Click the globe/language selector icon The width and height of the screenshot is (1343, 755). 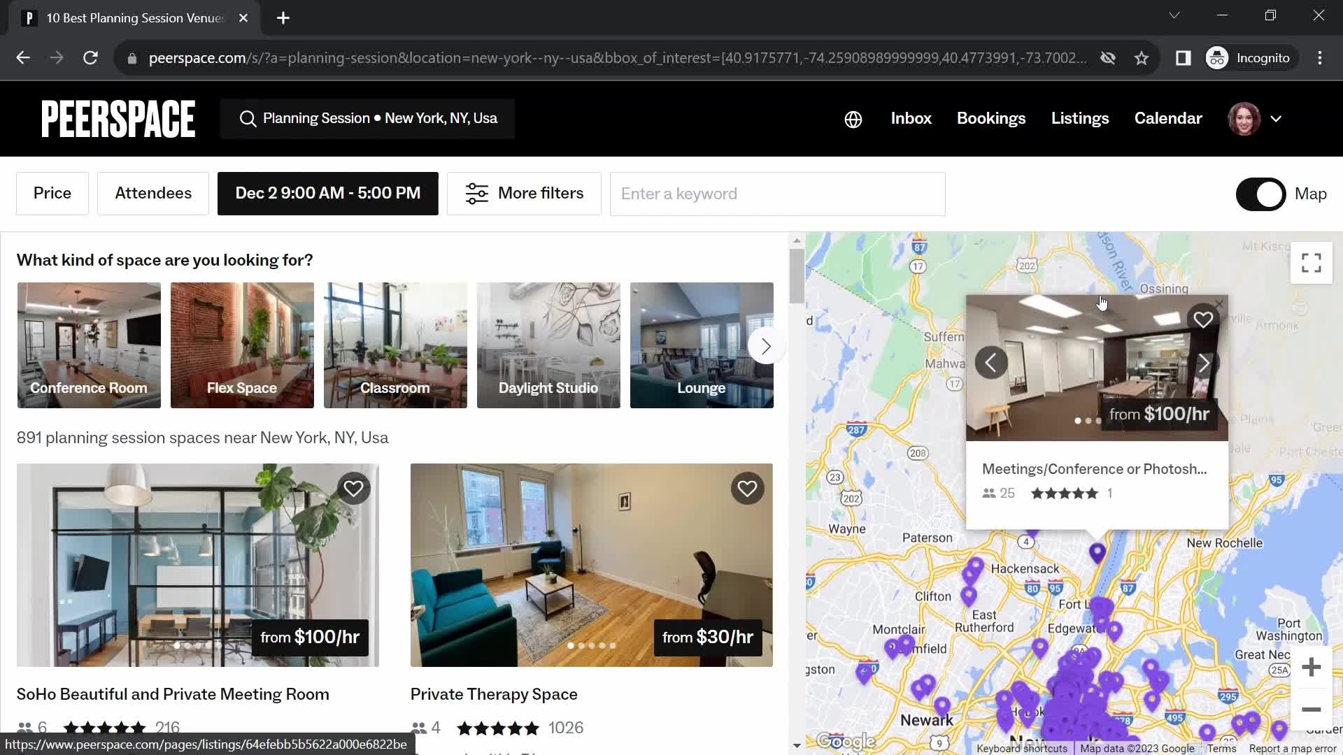(x=853, y=118)
